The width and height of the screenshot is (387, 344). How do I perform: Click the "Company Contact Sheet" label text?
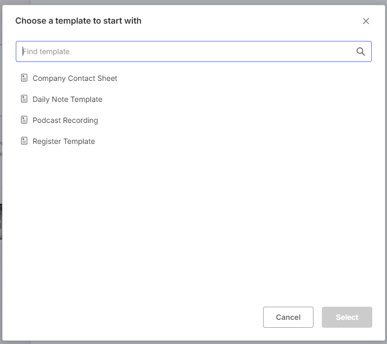pyautogui.click(x=75, y=78)
